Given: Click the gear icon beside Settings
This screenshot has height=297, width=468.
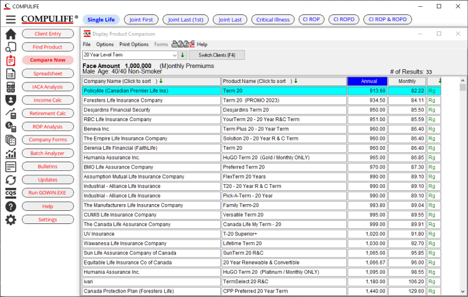Looking at the screenshot, I should pyautogui.click(x=11, y=220).
